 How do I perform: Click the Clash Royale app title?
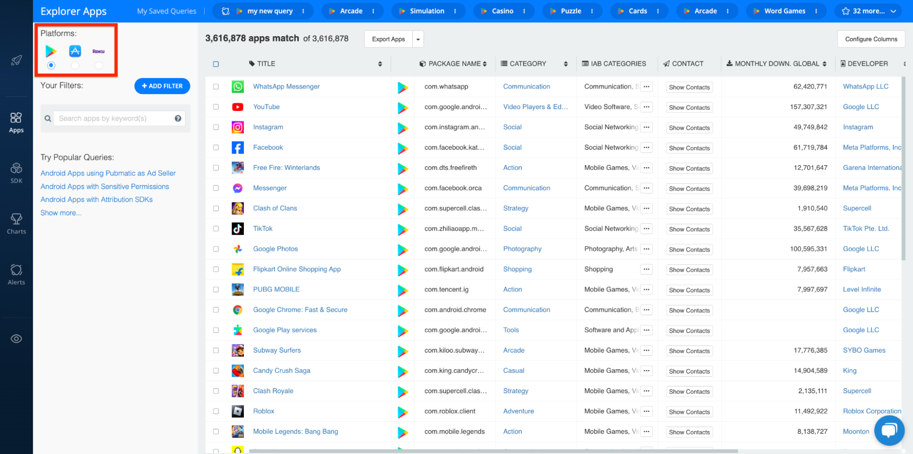tap(273, 391)
